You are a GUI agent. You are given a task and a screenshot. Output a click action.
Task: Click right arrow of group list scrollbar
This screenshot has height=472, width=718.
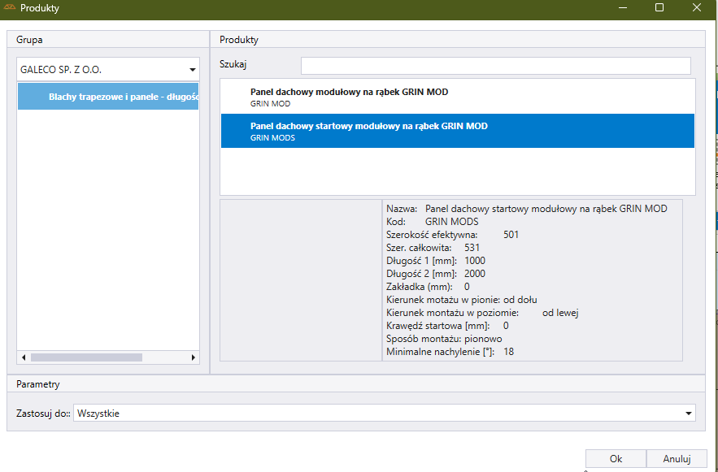(x=194, y=357)
